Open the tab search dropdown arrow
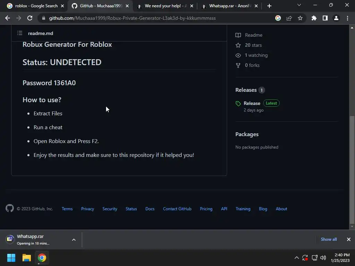This screenshot has height=266, width=355. 299,5
